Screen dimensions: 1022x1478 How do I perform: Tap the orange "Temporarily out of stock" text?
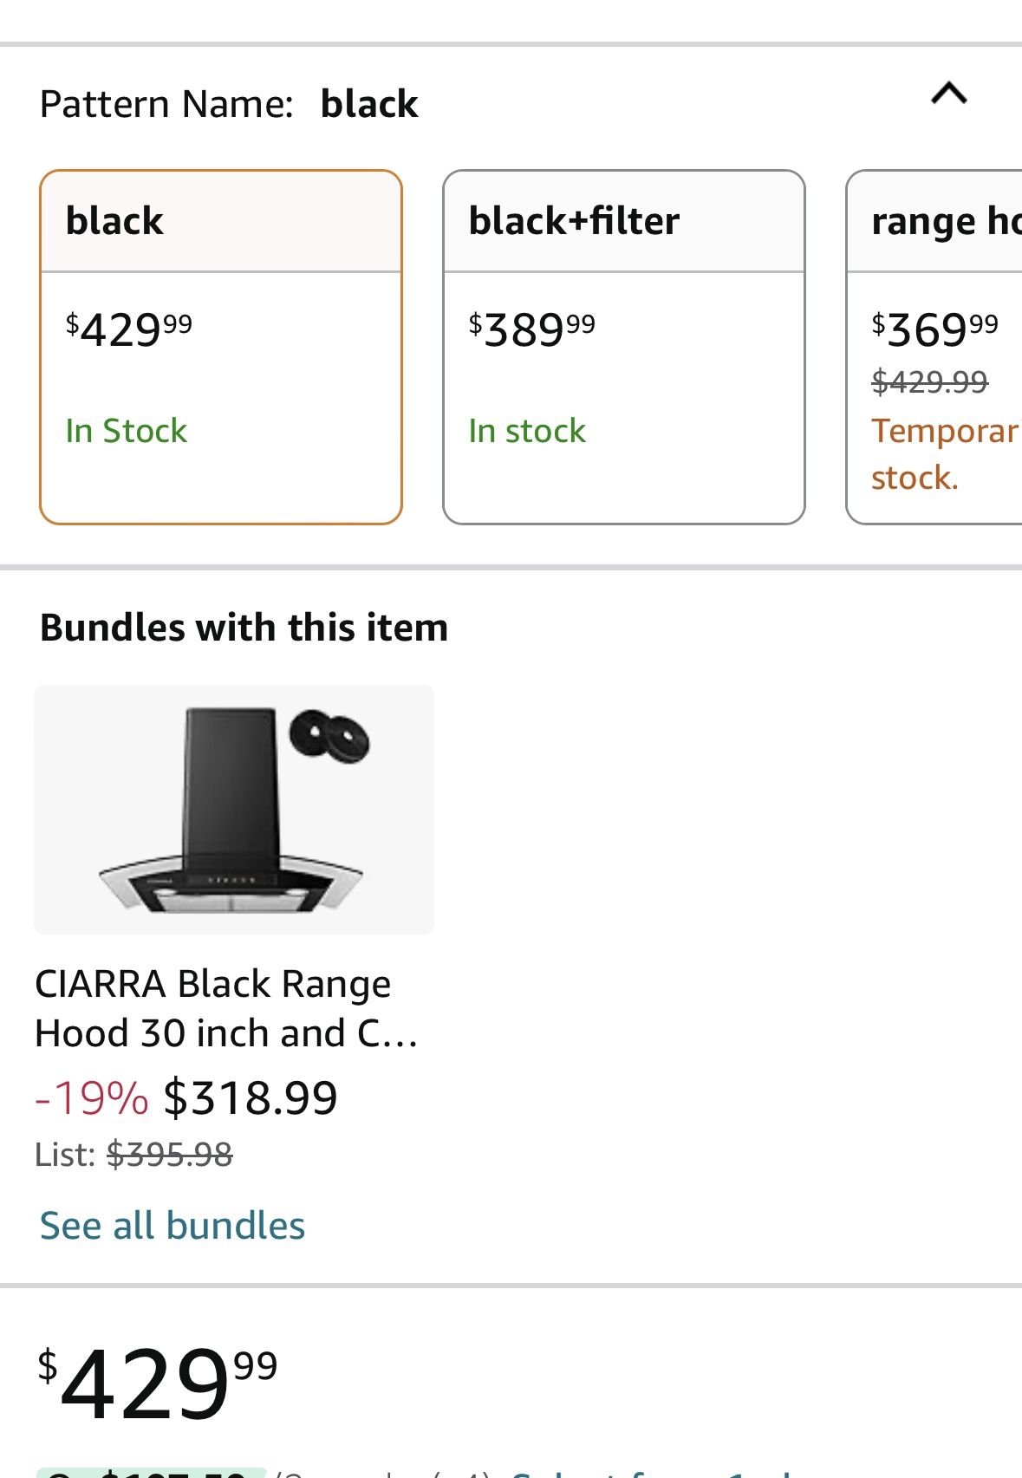943,453
